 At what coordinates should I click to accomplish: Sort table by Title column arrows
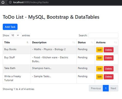(28, 42)
